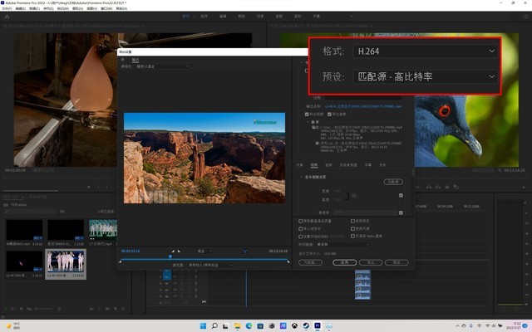Click the Windows Start button

(x=203, y=326)
